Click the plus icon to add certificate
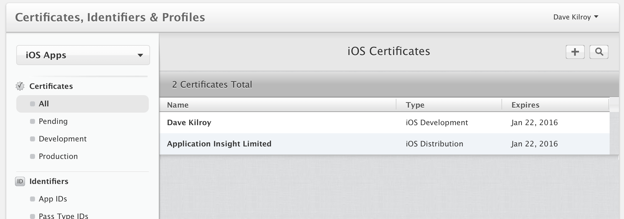This screenshot has width=624, height=219. (575, 52)
